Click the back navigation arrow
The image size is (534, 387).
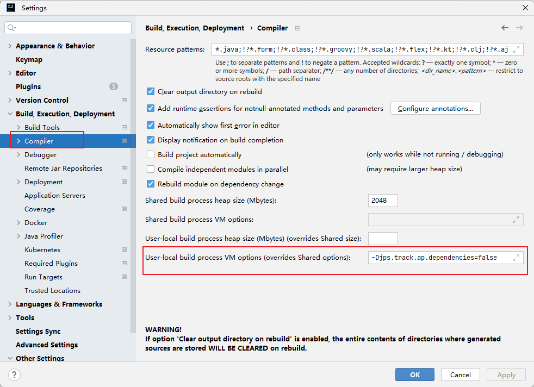tap(505, 28)
